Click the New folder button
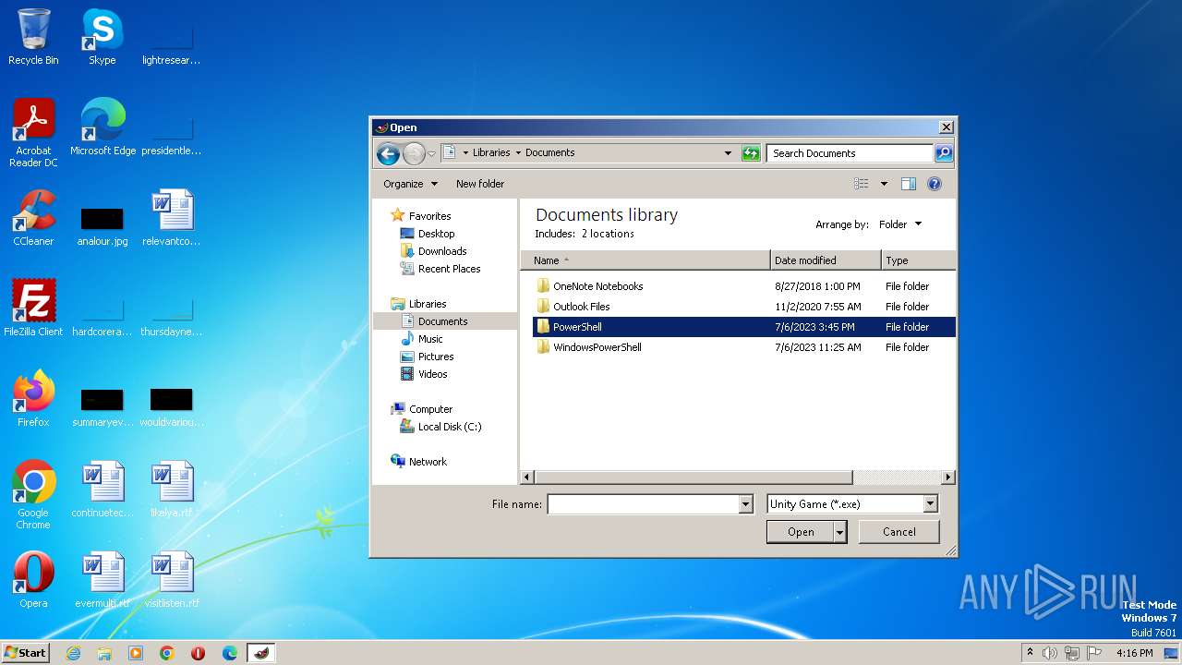The height and width of the screenshot is (665, 1182). pos(480,184)
